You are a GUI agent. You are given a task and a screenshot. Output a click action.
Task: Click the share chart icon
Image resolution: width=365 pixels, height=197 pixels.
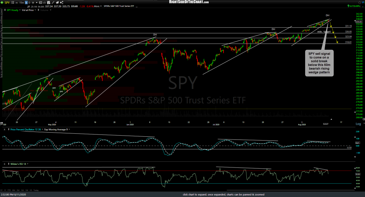click(x=62, y=3)
